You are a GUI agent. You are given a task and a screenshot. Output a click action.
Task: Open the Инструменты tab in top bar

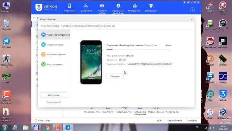[x=134, y=8]
